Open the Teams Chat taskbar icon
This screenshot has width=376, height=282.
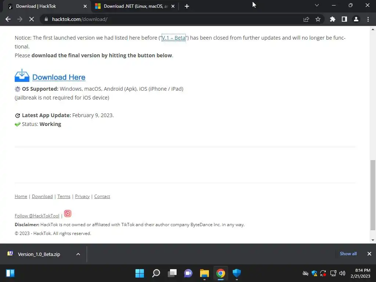click(x=188, y=273)
